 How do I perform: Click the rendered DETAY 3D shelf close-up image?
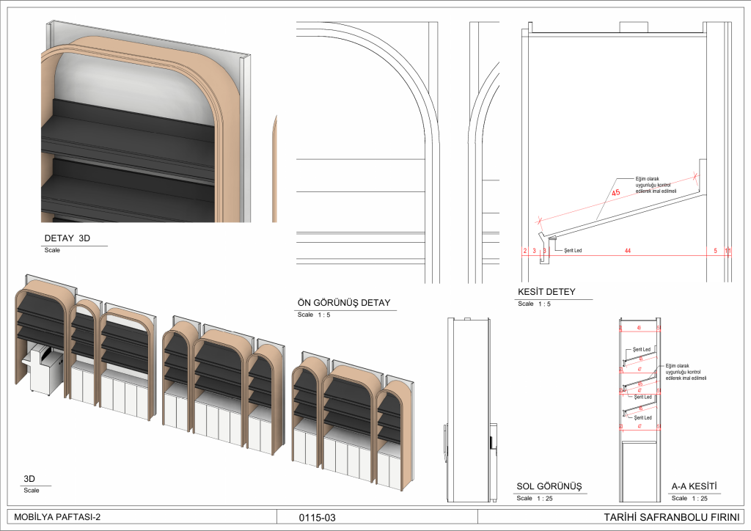point(146,121)
